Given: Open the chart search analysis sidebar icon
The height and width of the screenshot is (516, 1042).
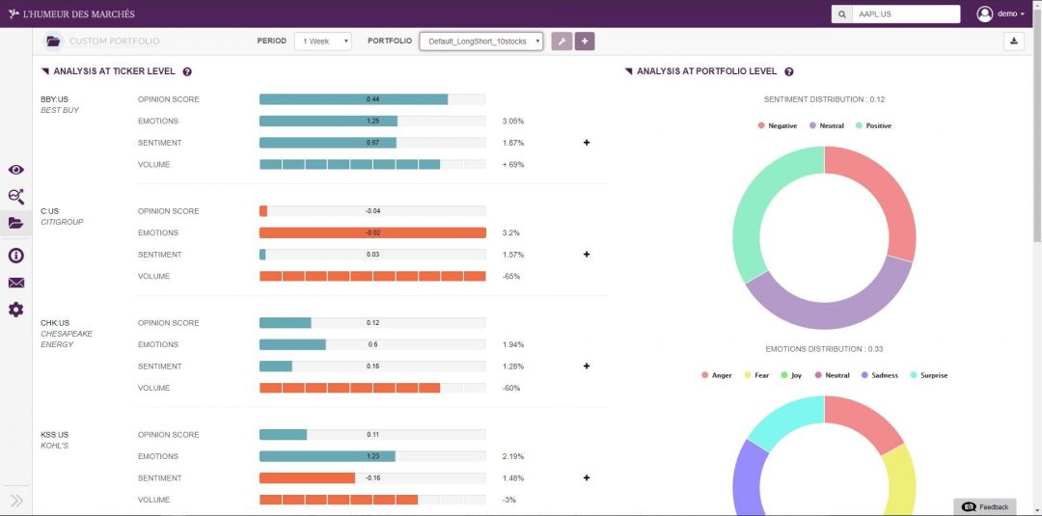Looking at the screenshot, I should click(15, 196).
